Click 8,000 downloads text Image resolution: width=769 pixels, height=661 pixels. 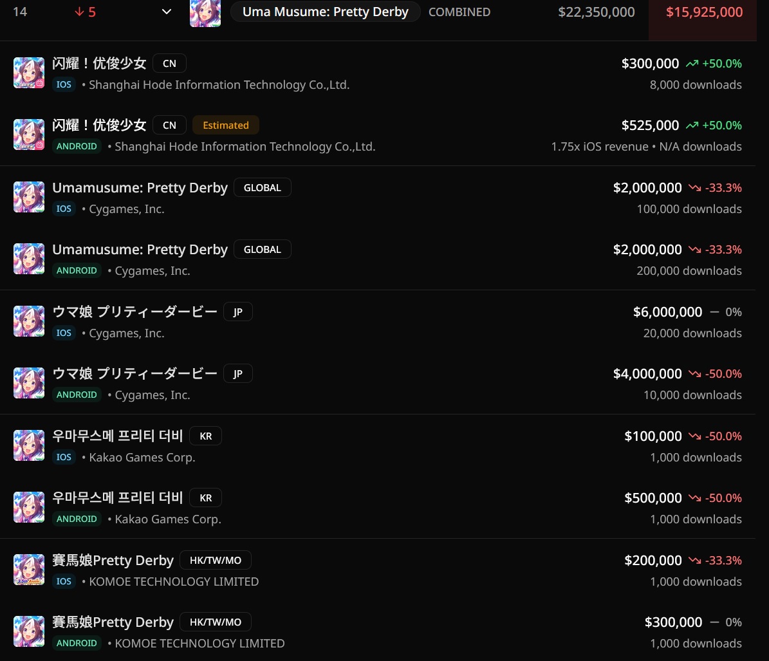(x=696, y=85)
